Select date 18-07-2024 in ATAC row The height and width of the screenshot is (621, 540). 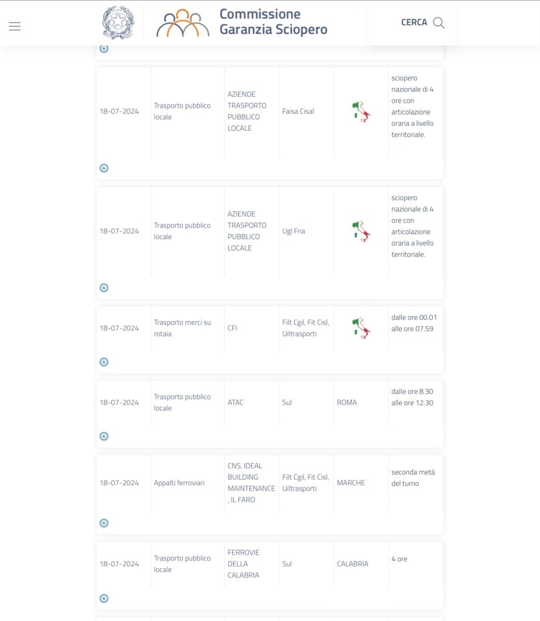tap(119, 403)
